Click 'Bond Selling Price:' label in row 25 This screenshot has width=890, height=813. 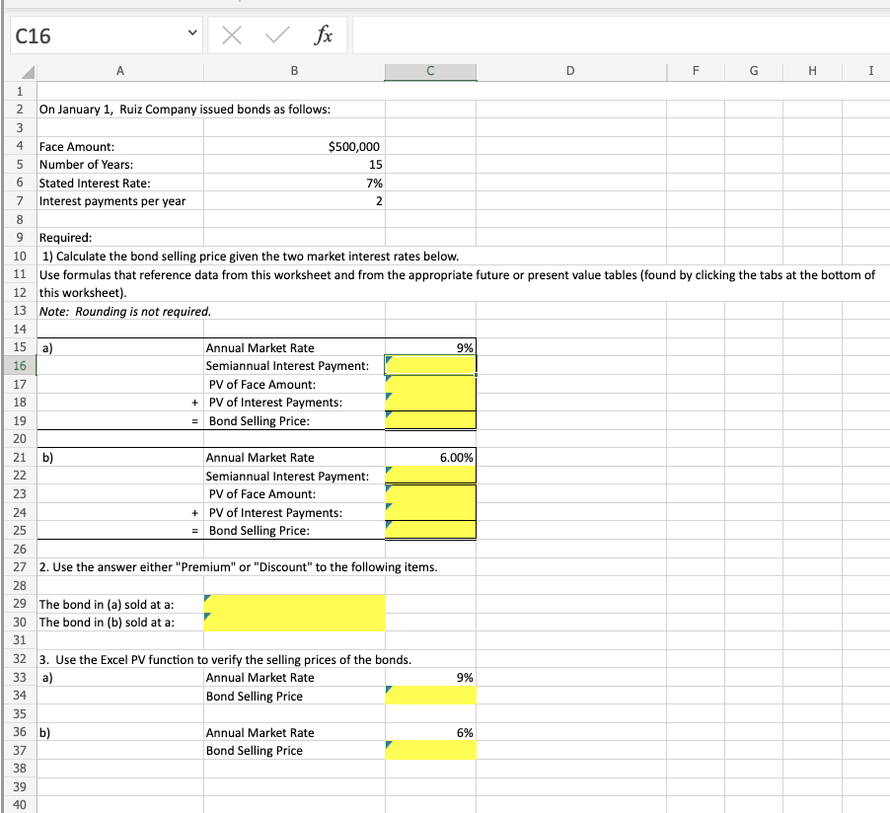(259, 530)
